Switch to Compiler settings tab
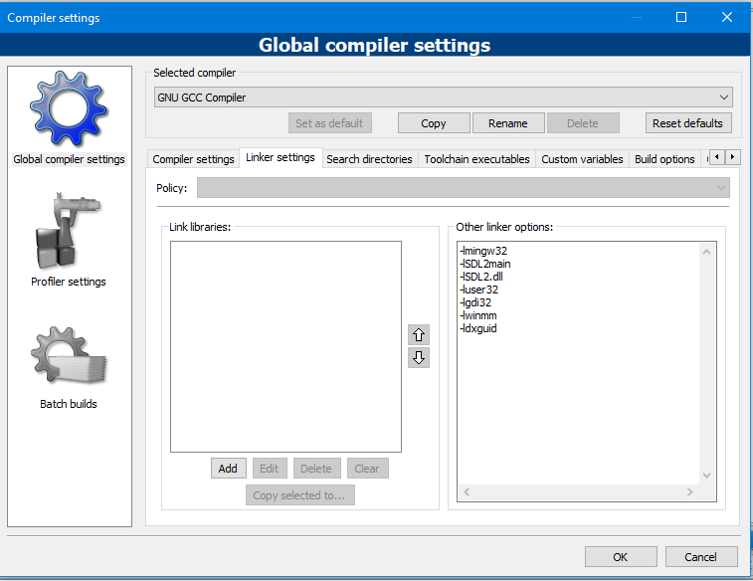Viewport: 753px width, 581px height. tap(193, 159)
